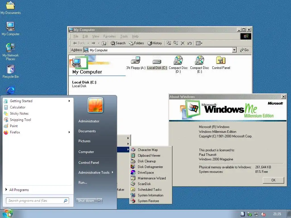Launch Disk Defragmenter
The width and height of the screenshot is (291, 218).
[x=151, y=167]
